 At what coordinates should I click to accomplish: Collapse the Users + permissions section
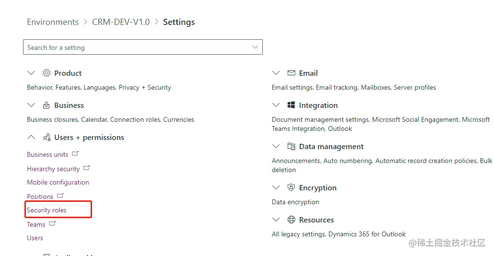tap(32, 138)
